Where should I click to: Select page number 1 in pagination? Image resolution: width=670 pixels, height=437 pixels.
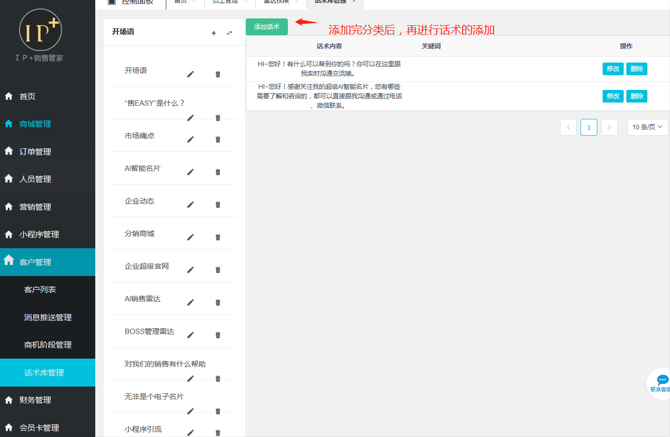[x=588, y=127]
